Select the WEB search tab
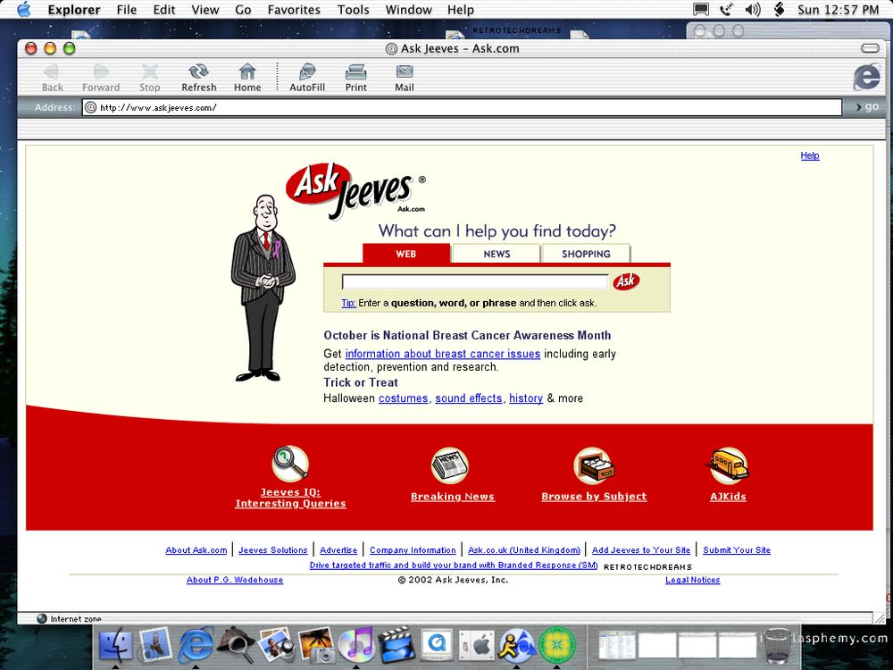This screenshot has width=893, height=670. tap(406, 254)
